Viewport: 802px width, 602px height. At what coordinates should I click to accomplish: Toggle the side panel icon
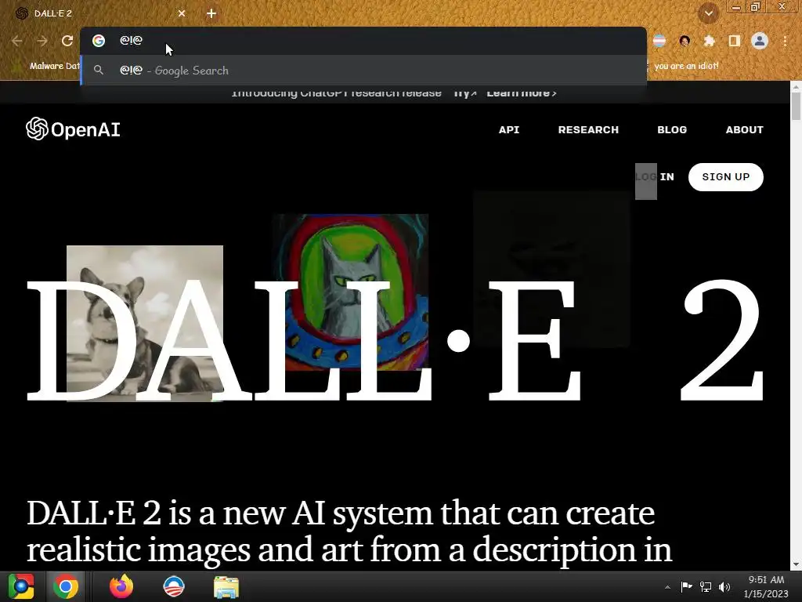click(x=735, y=41)
